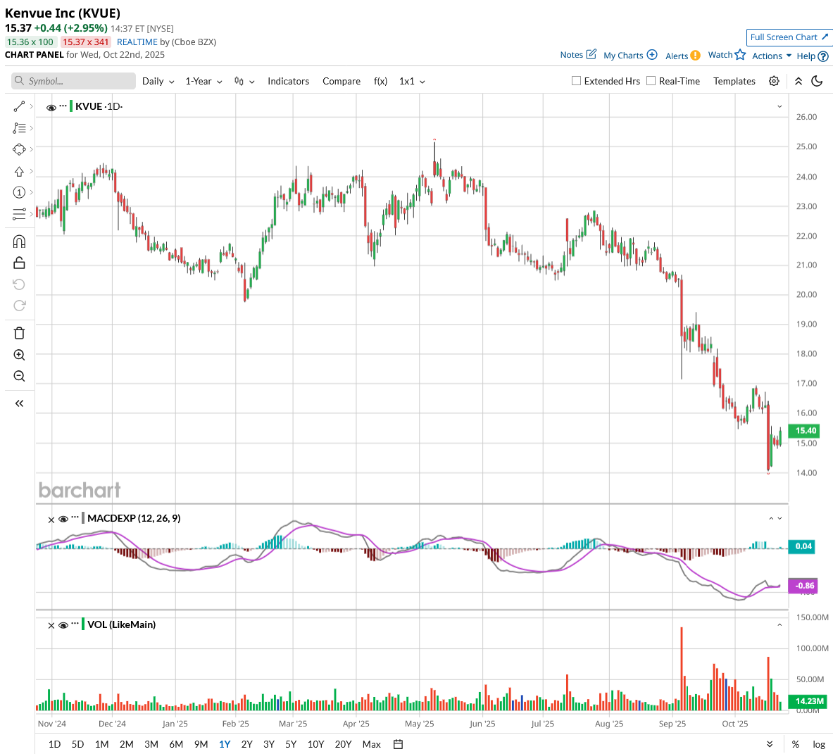Viewport: 833px width, 754px height.
Task: Select the Max range
Action: [x=371, y=744]
